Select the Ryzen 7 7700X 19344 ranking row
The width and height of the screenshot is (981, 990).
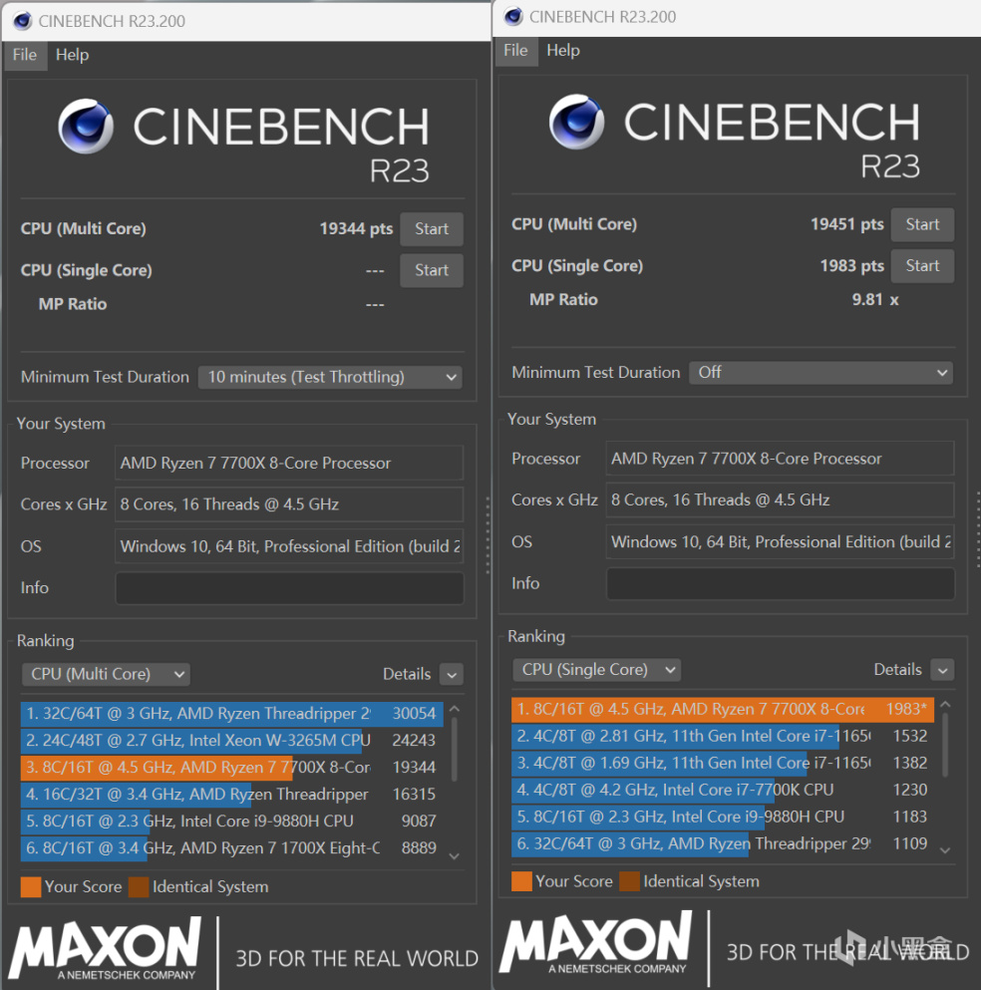[231, 767]
